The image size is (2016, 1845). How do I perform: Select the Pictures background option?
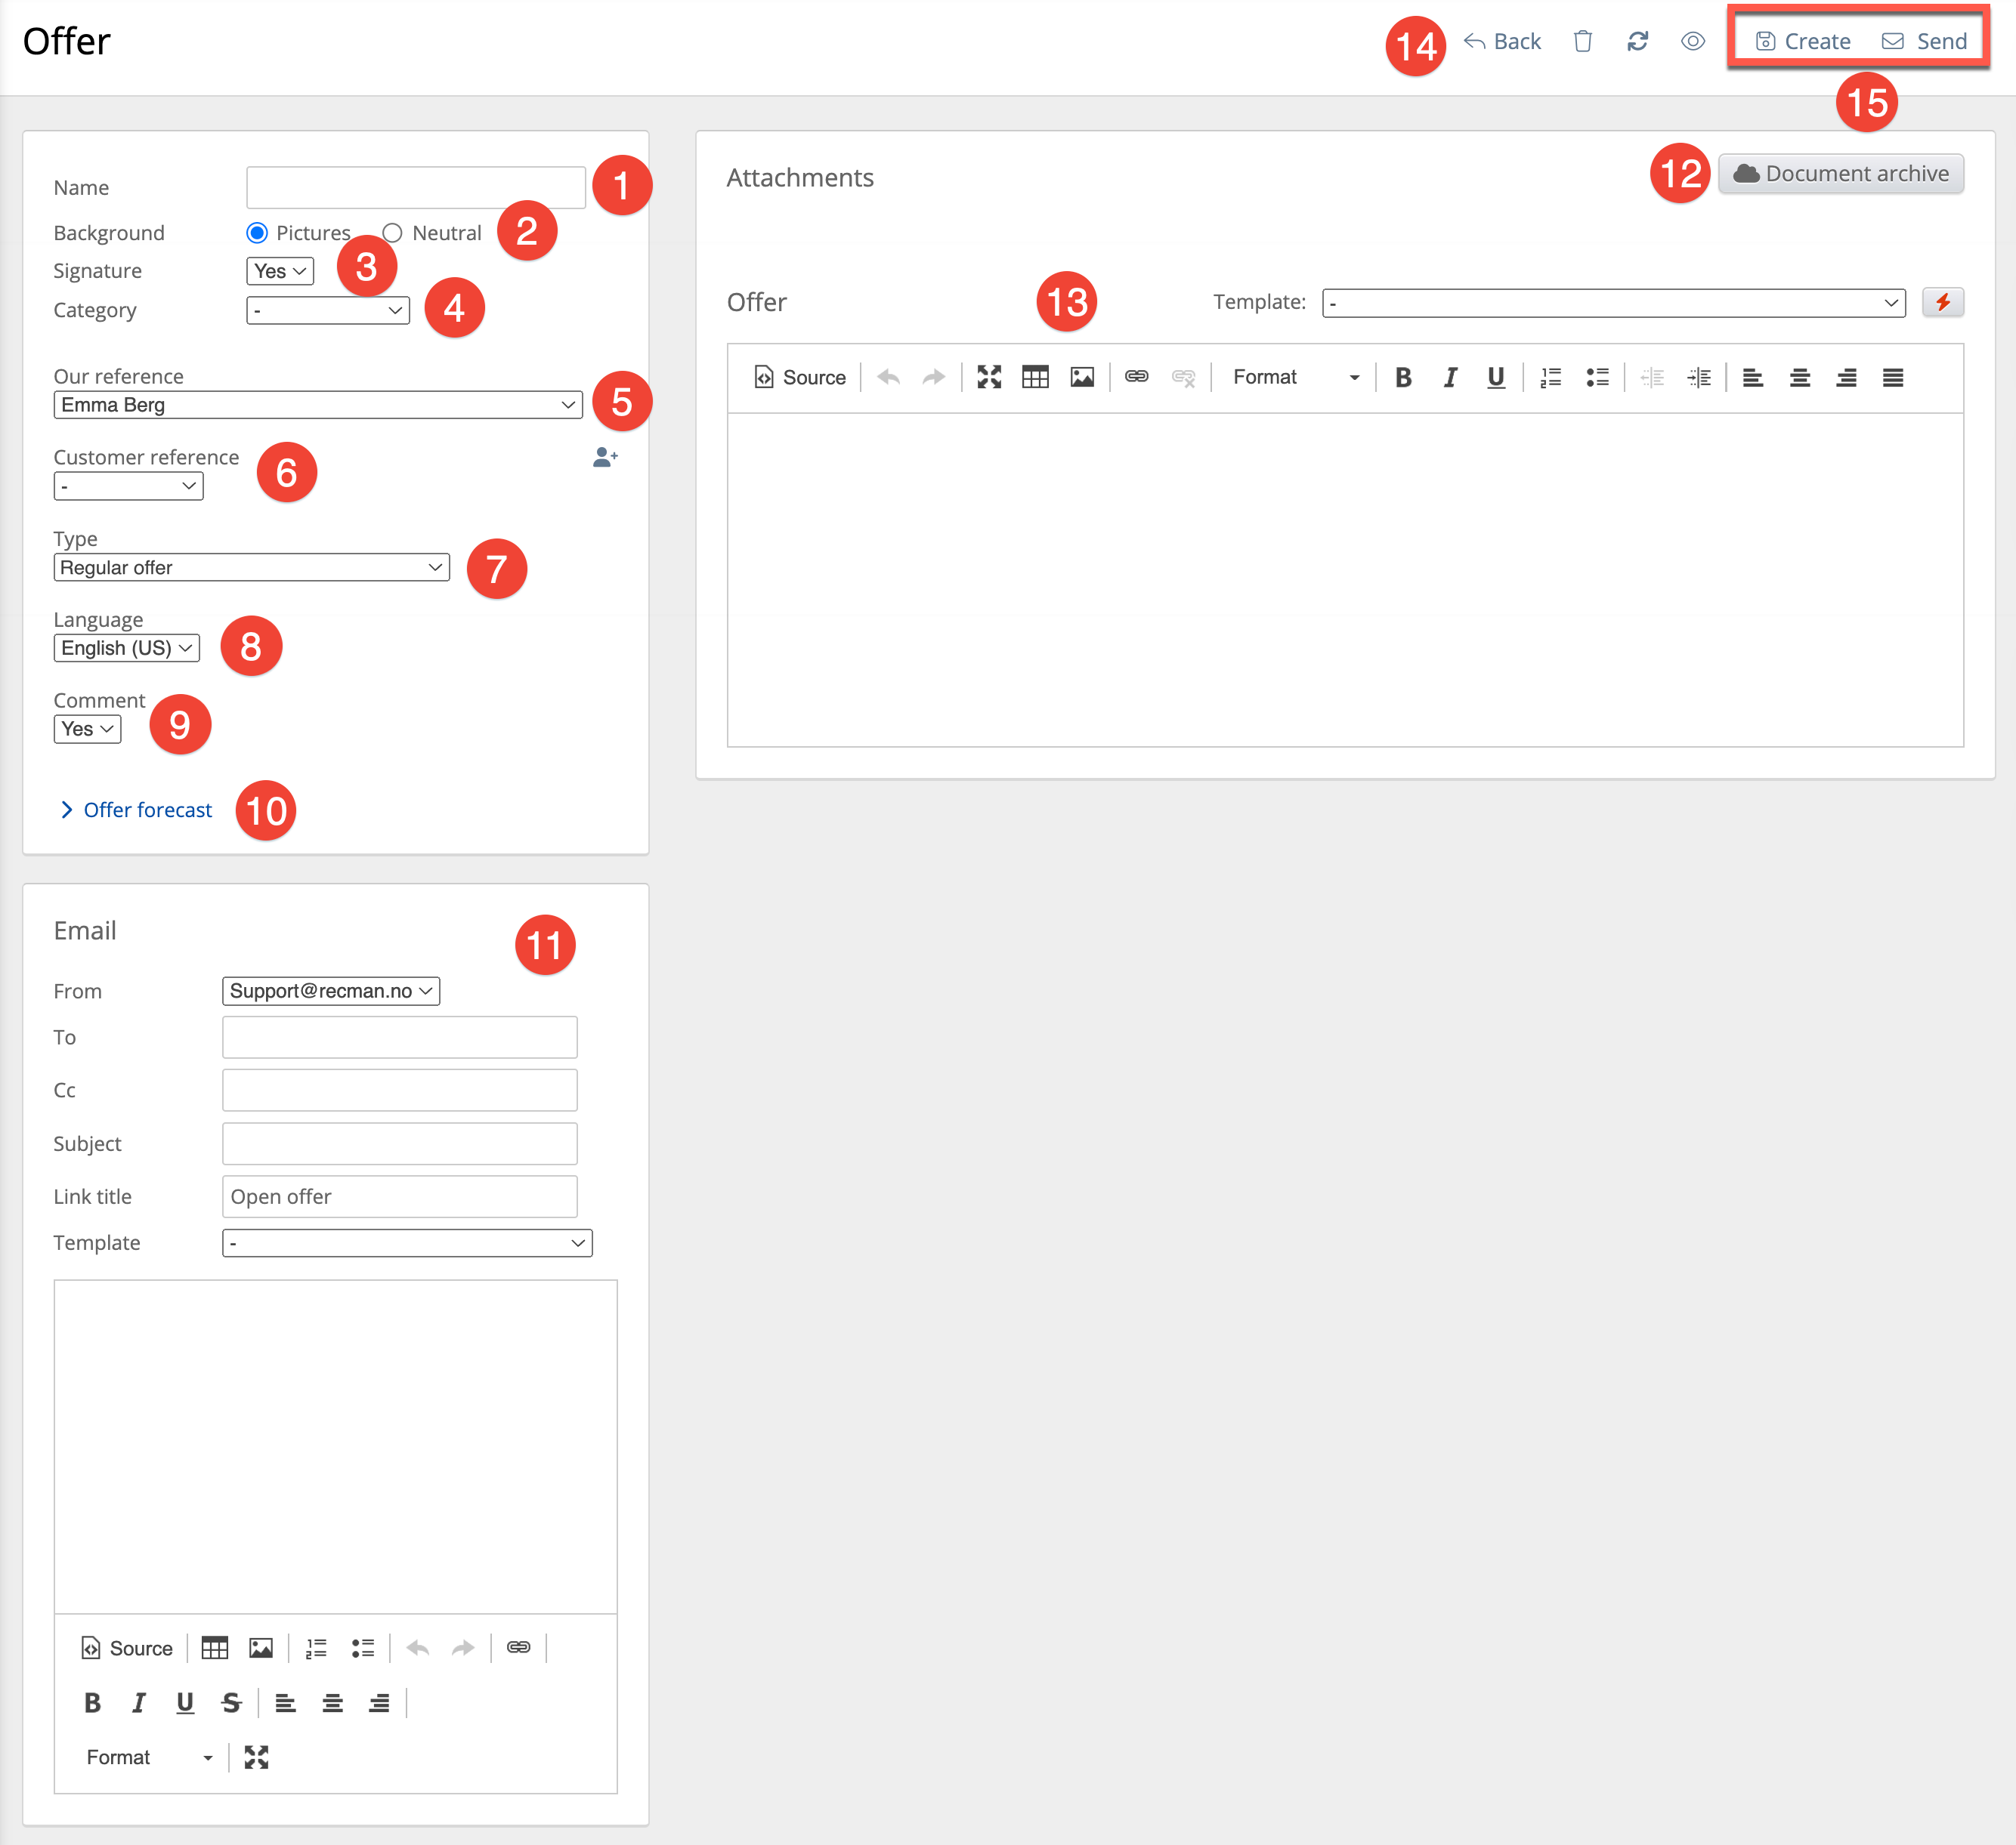pyautogui.click(x=257, y=233)
